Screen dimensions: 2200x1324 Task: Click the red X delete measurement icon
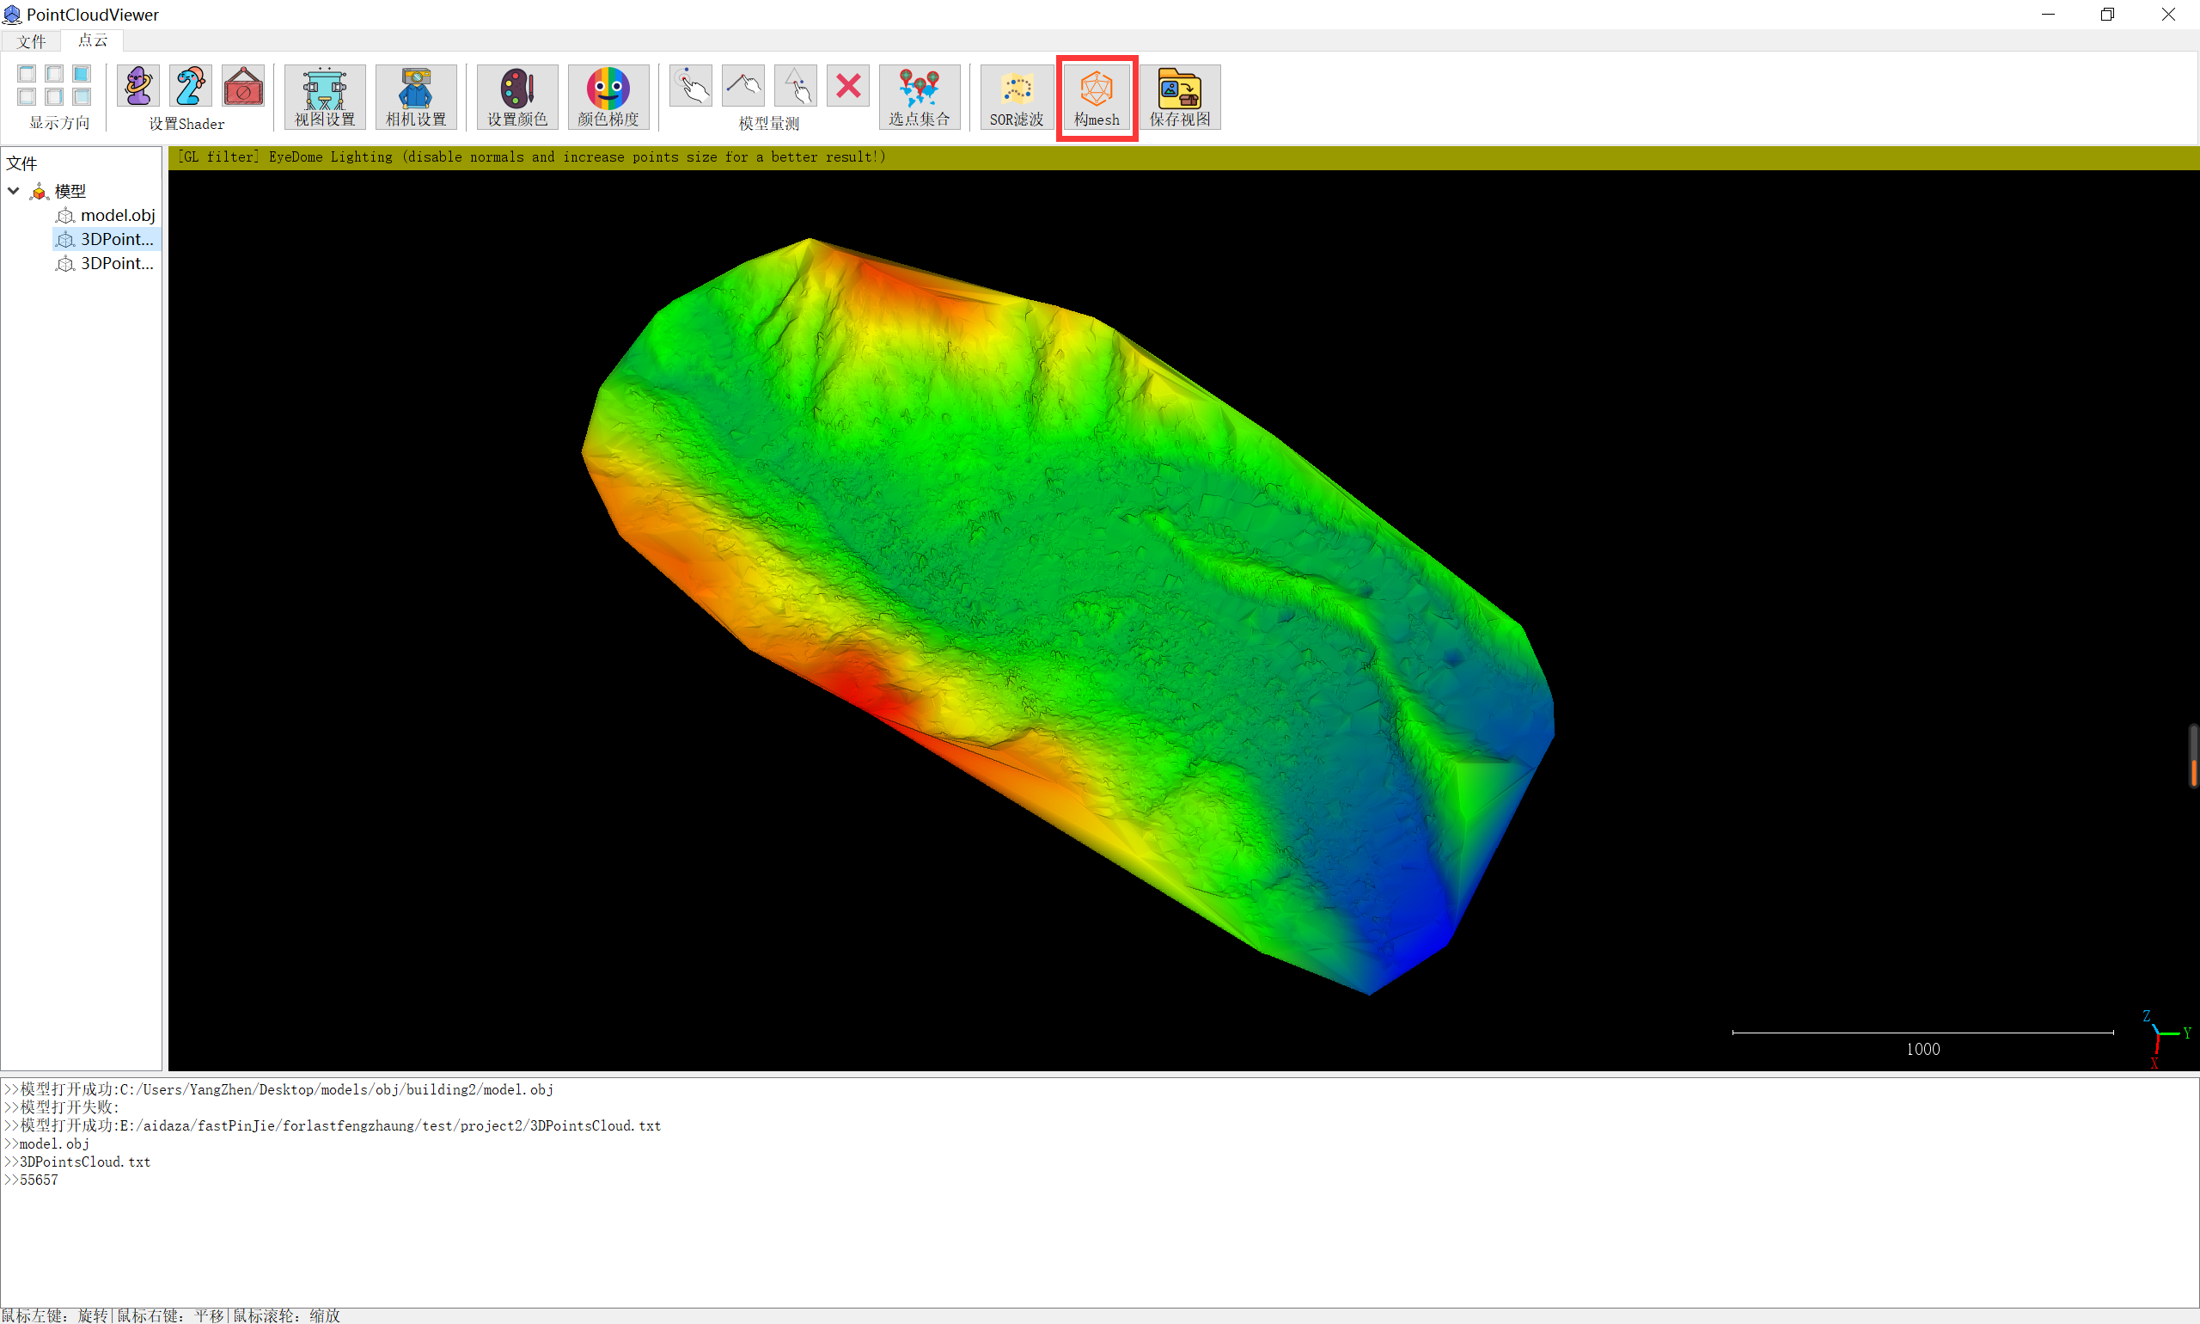(x=848, y=87)
